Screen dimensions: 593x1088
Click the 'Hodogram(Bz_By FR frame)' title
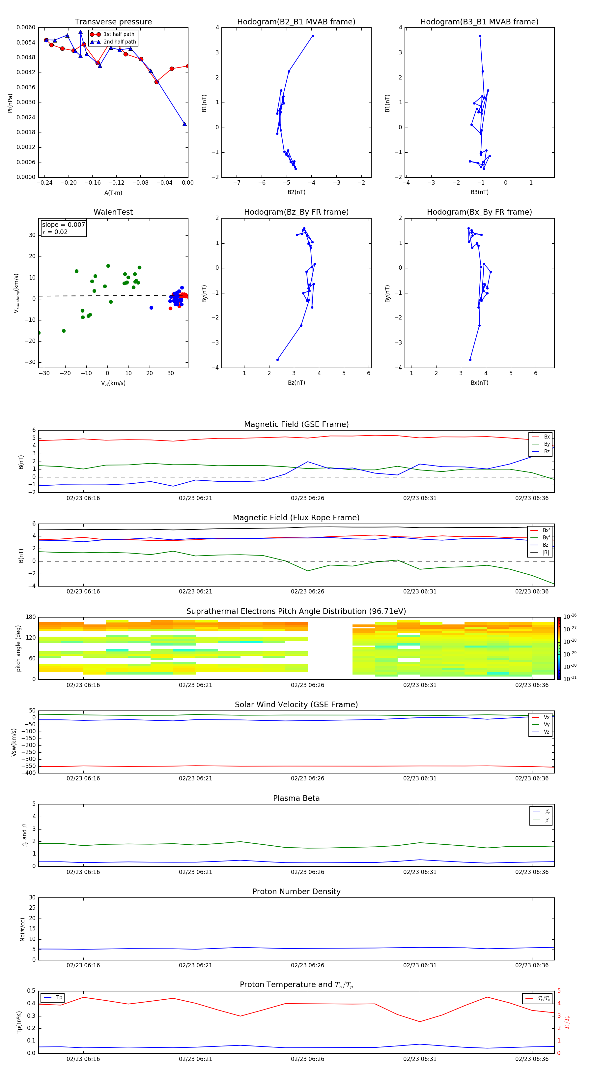[296, 212]
